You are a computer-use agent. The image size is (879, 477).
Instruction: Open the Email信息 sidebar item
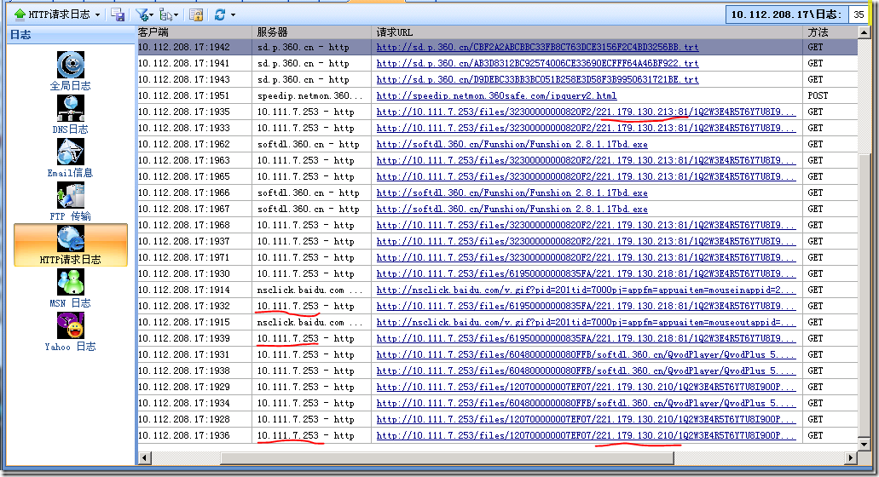70,158
